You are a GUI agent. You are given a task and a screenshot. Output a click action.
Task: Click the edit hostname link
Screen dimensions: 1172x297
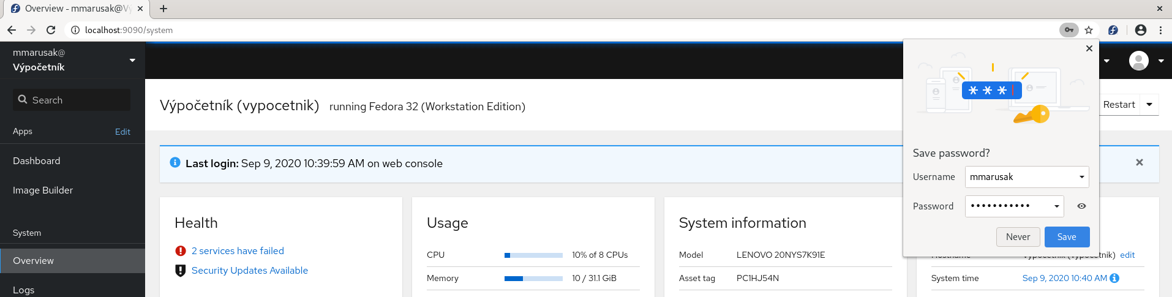1127,255
